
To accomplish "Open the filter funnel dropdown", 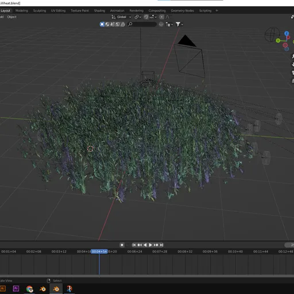I will [179, 24].
